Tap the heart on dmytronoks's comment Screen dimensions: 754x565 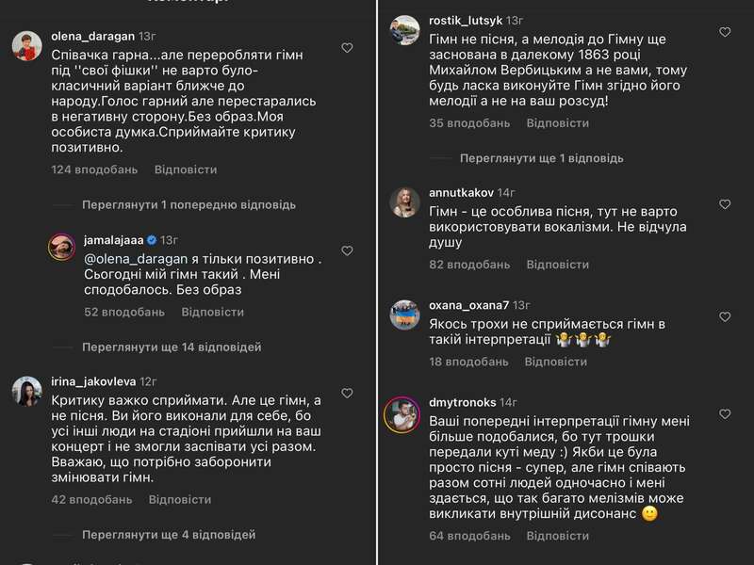(725, 414)
